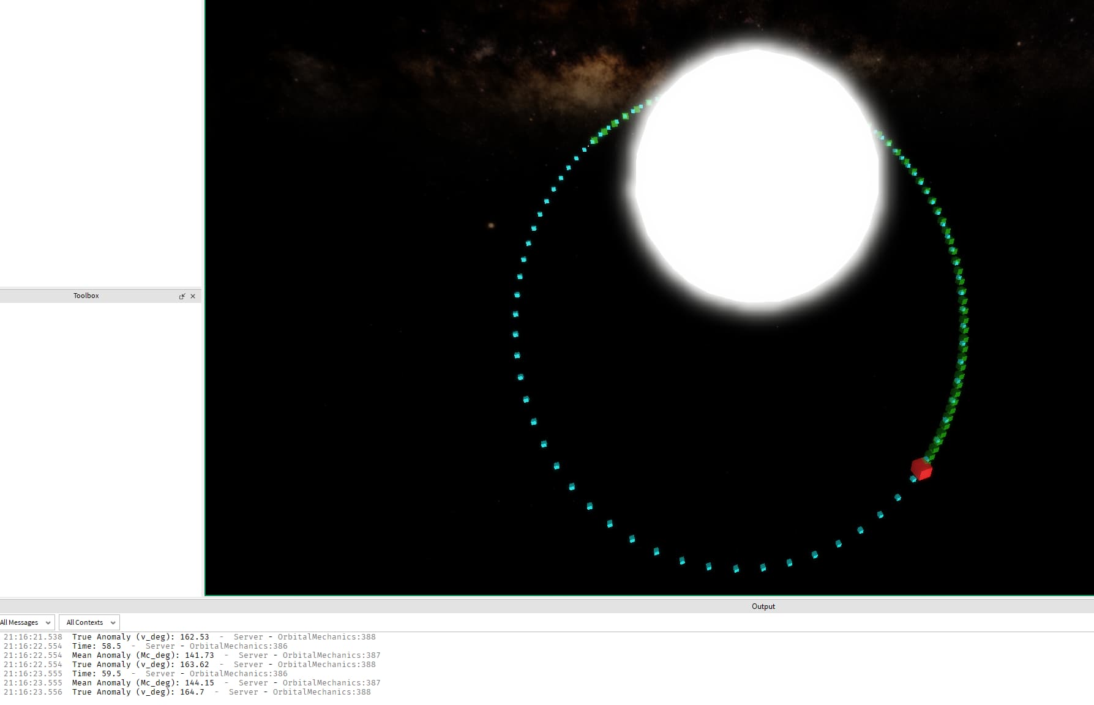The height and width of the screenshot is (705, 1094).
Task: Click source link OrbitalMechanics:388 on True Anomaly 164.7 line
Action: (x=321, y=692)
